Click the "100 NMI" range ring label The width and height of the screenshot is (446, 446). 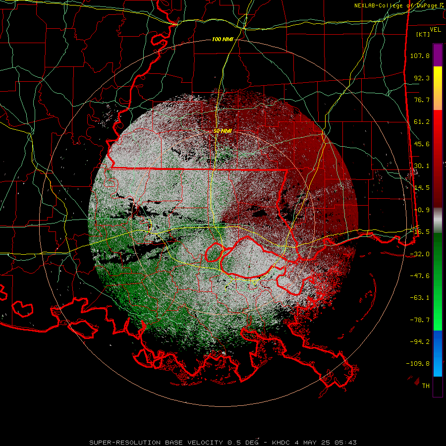(x=223, y=39)
